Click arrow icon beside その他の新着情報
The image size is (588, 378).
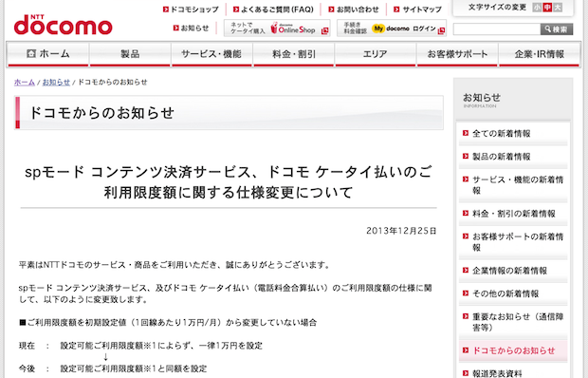(466, 293)
